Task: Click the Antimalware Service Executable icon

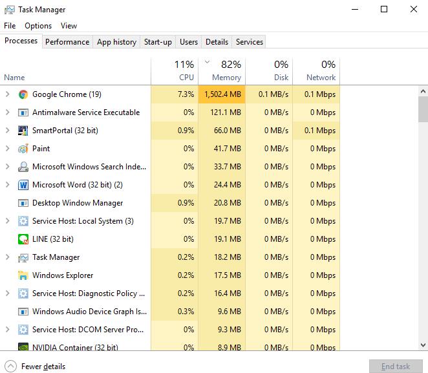Action: [x=23, y=112]
